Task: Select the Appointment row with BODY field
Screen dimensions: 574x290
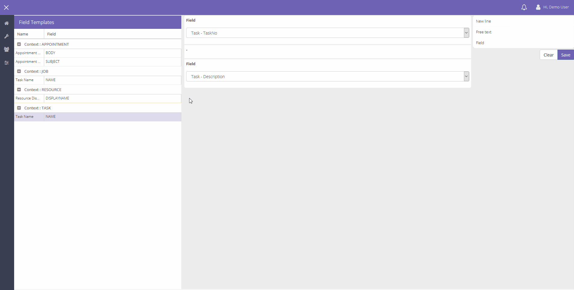Action: [98, 53]
